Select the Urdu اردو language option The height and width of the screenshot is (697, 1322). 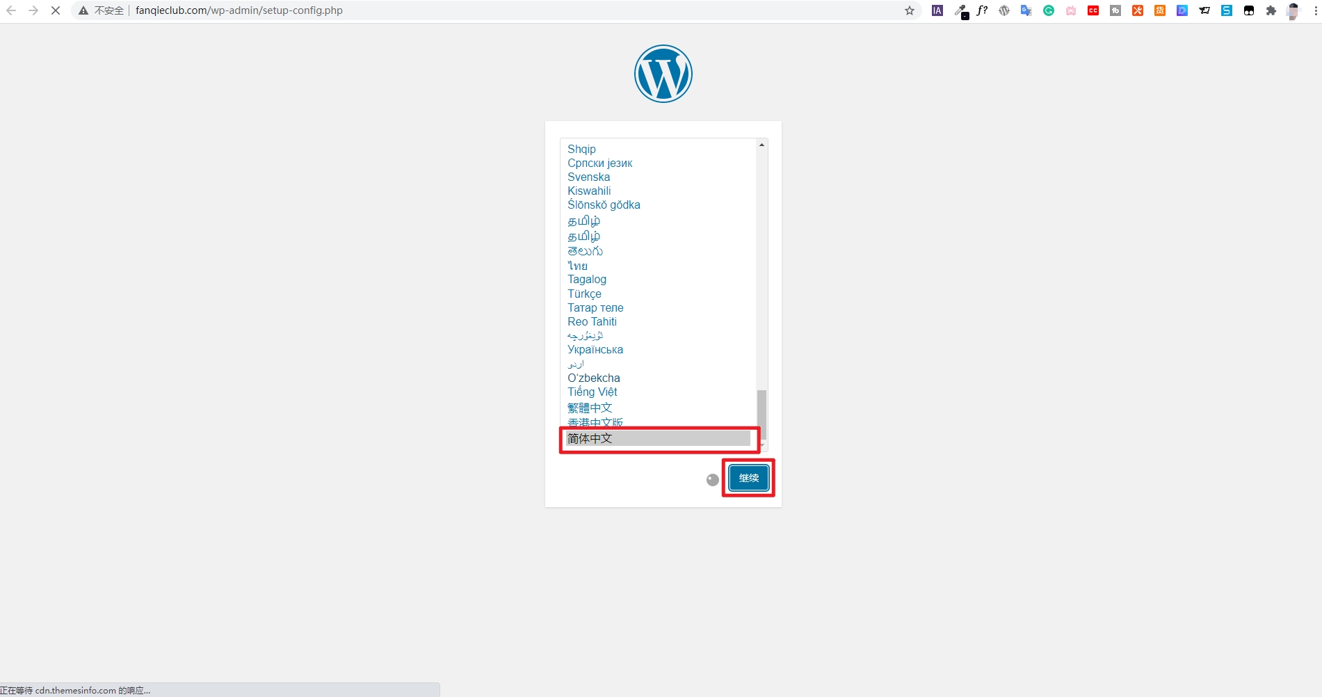coord(576,364)
